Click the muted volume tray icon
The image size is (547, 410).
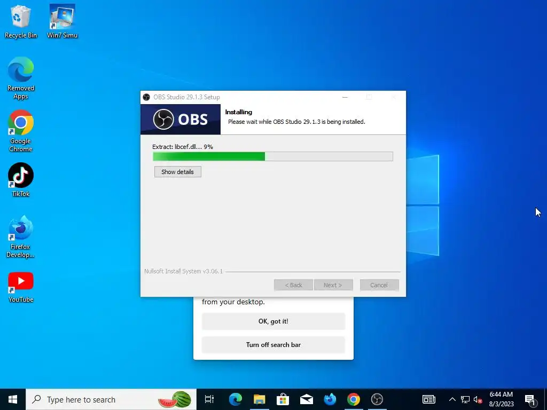pos(478,399)
